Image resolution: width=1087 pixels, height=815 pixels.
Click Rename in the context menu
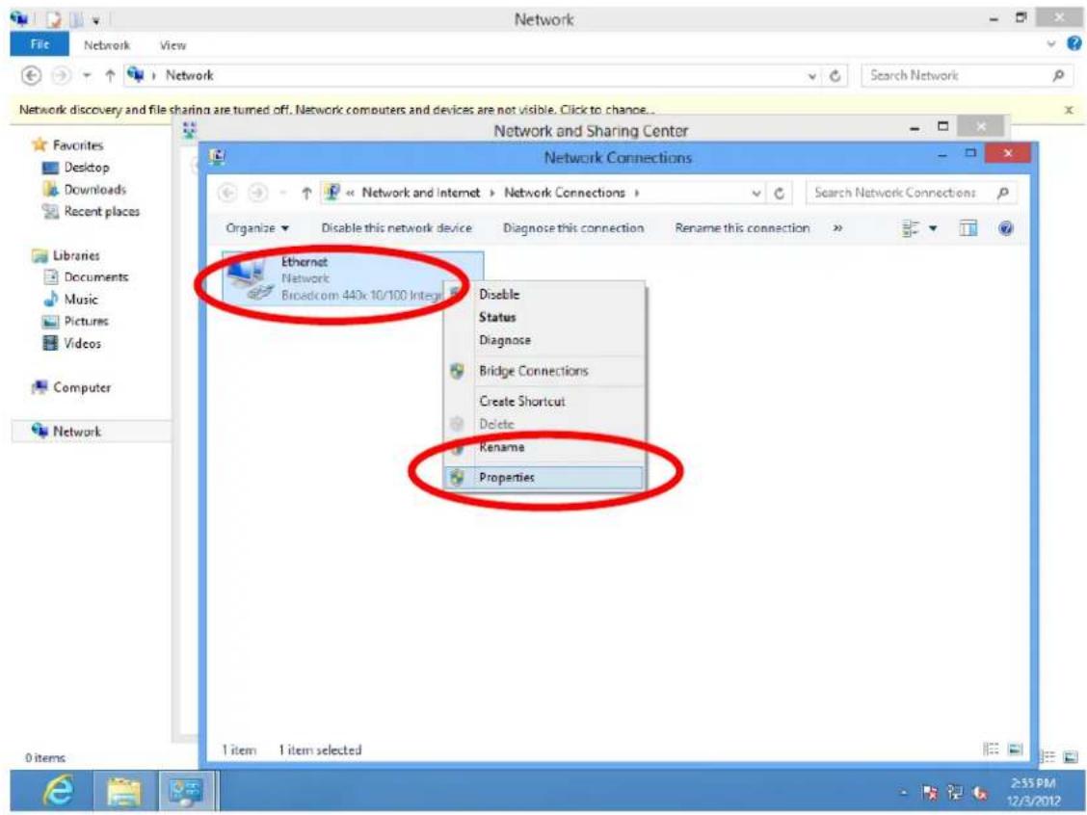[x=501, y=447]
